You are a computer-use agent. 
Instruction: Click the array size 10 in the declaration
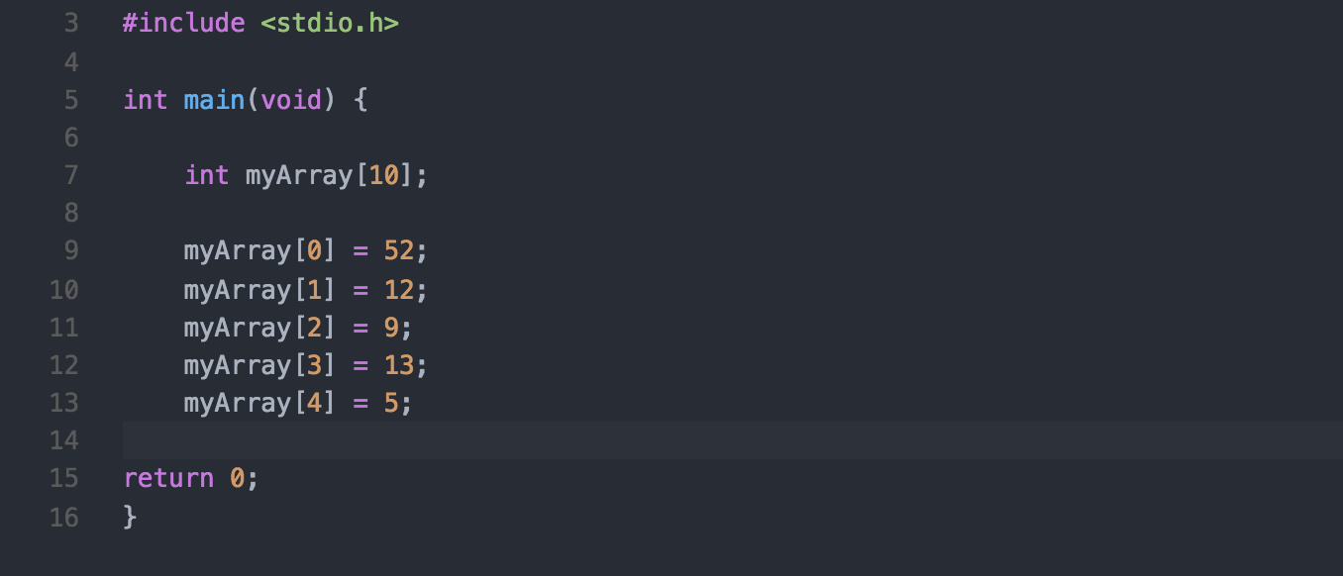(x=383, y=176)
